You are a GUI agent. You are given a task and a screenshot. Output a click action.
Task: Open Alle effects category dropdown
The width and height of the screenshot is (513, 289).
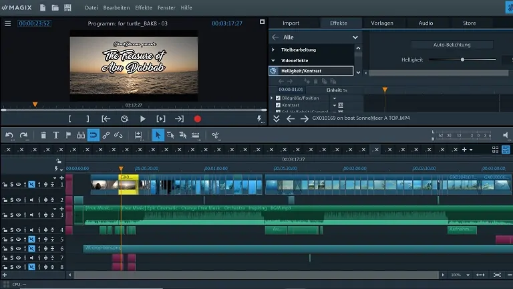pos(355,37)
